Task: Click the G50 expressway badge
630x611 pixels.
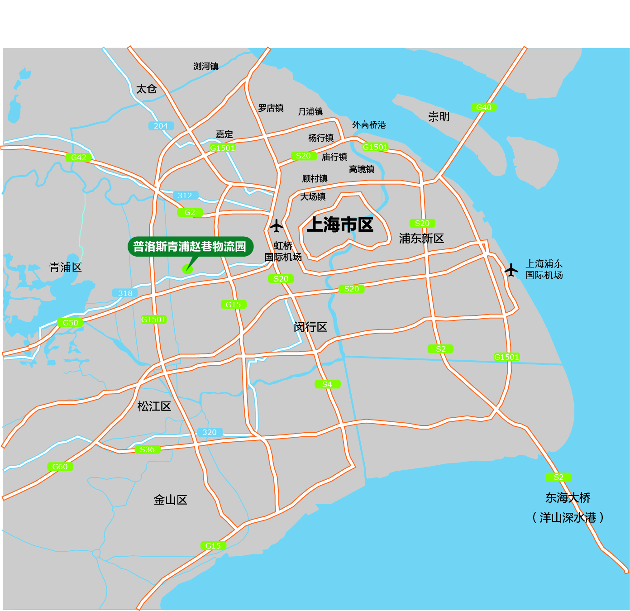Action: [x=70, y=323]
